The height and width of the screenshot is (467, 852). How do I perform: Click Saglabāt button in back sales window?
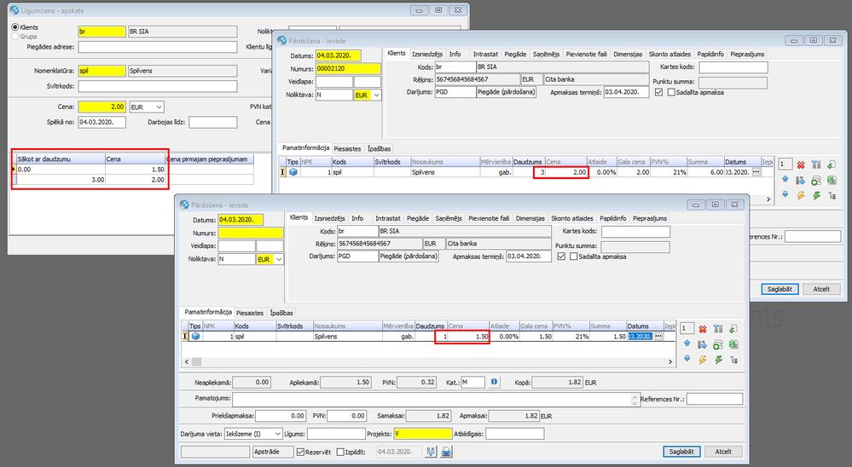[x=780, y=289]
